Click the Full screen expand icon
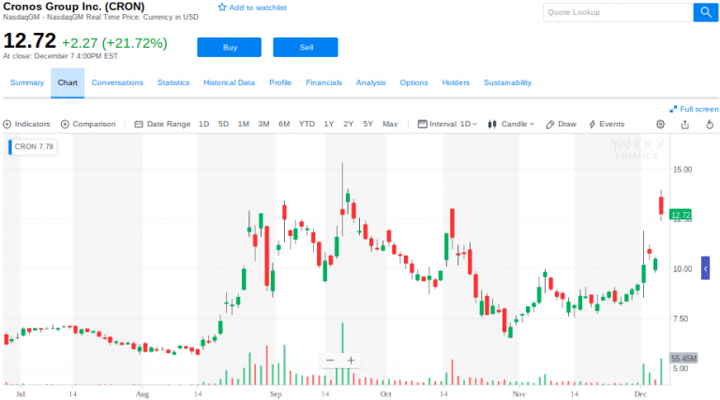Viewport: 720px width, 400px height. click(673, 110)
